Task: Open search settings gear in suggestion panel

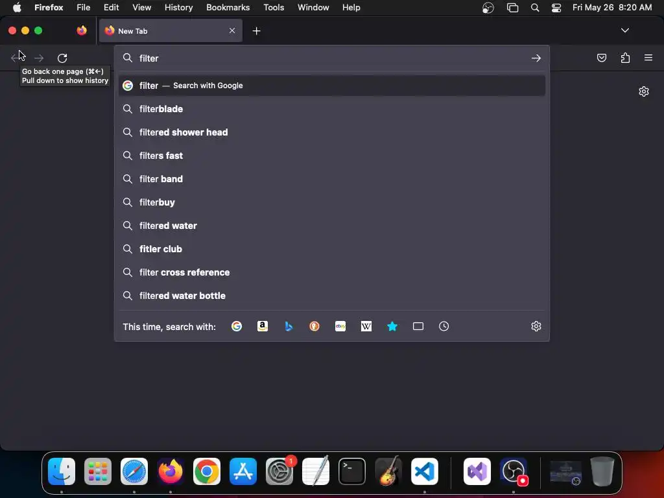Action: pyautogui.click(x=536, y=326)
